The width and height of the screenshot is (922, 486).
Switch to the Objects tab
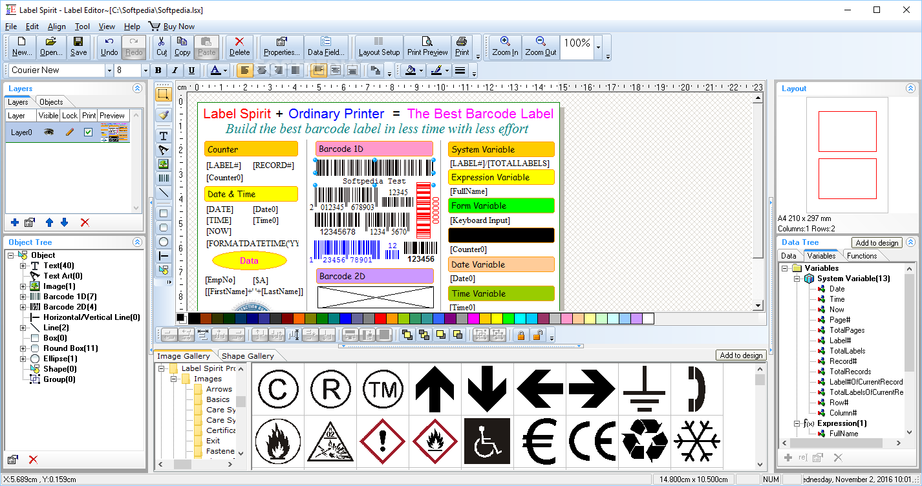(x=51, y=102)
